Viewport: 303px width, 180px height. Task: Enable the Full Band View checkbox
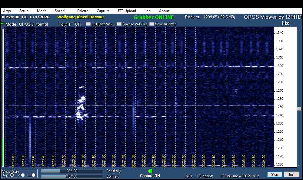pos(88,24)
